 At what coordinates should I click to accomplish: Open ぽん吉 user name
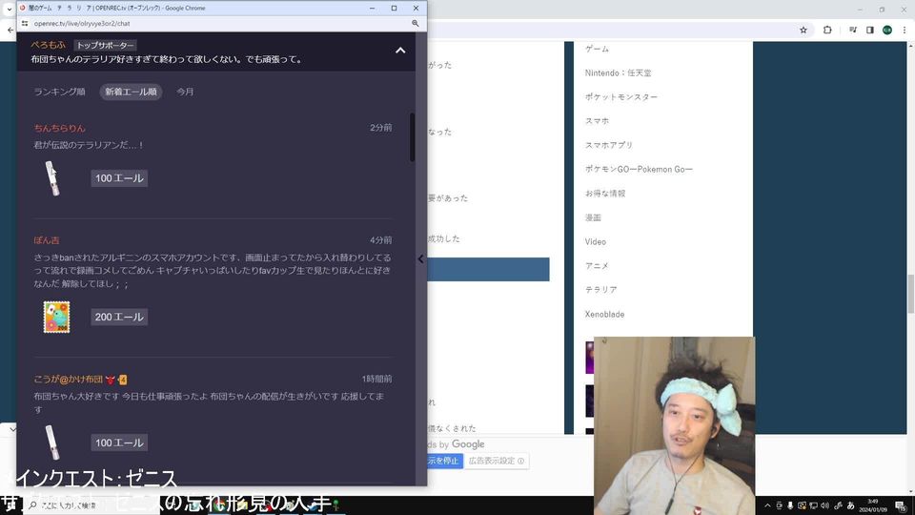pos(47,240)
